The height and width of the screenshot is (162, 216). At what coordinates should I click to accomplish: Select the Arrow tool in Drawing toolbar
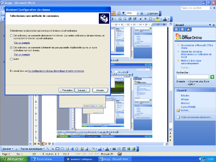coord(53,149)
